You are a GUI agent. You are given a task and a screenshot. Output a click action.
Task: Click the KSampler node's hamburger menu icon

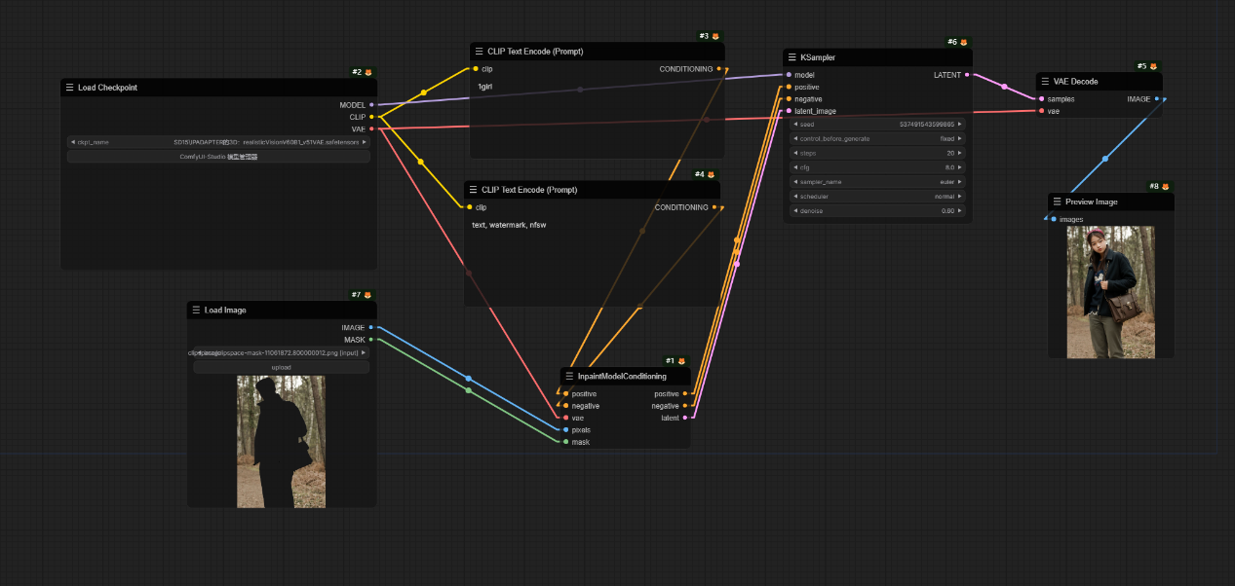(793, 57)
